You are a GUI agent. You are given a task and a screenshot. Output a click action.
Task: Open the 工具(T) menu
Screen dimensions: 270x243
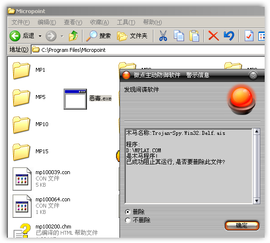coord(126,22)
